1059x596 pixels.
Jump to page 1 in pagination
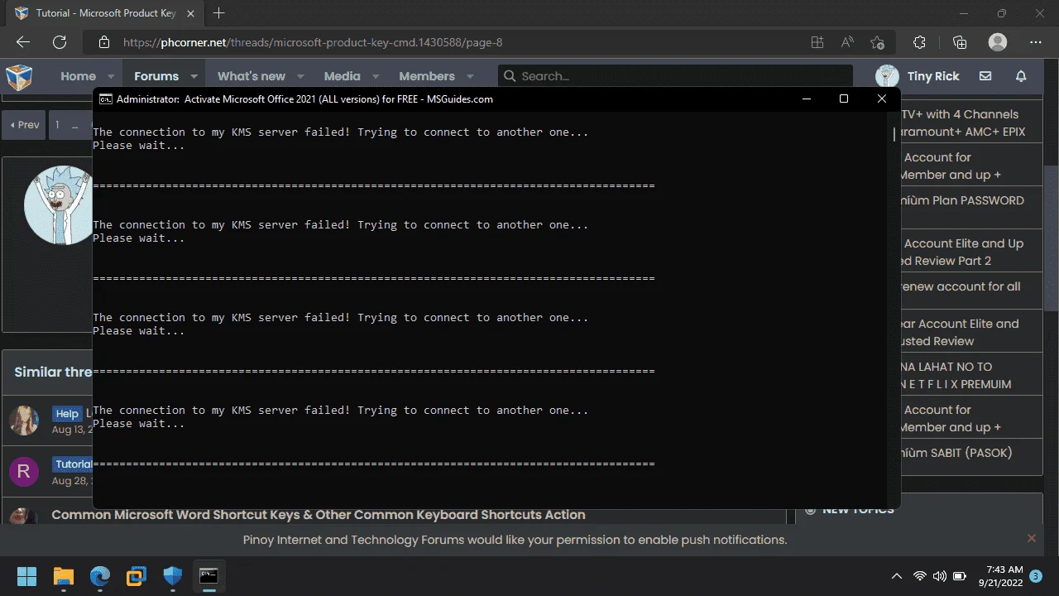(x=58, y=125)
